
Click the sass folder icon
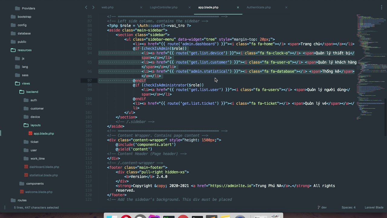[17, 75]
